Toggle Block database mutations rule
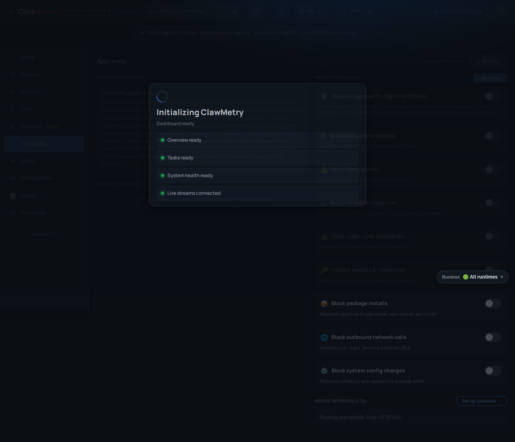Screen dimensions: 515x442 coord(493,203)
